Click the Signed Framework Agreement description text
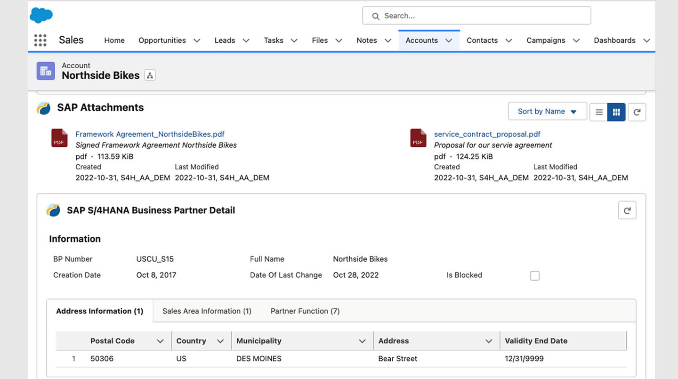The image size is (678, 379). pyautogui.click(x=156, y=145)
